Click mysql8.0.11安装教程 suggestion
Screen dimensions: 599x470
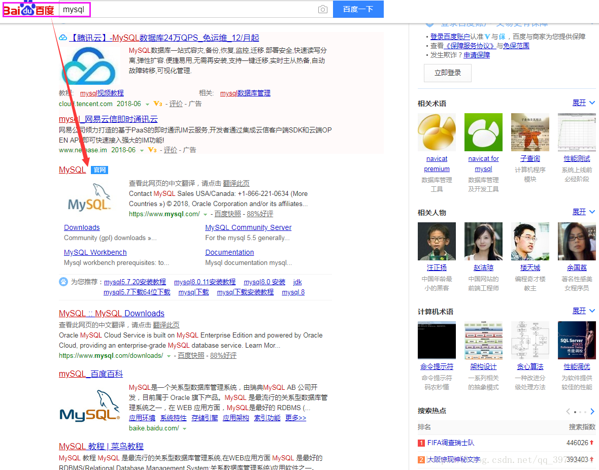click(205, 282)
